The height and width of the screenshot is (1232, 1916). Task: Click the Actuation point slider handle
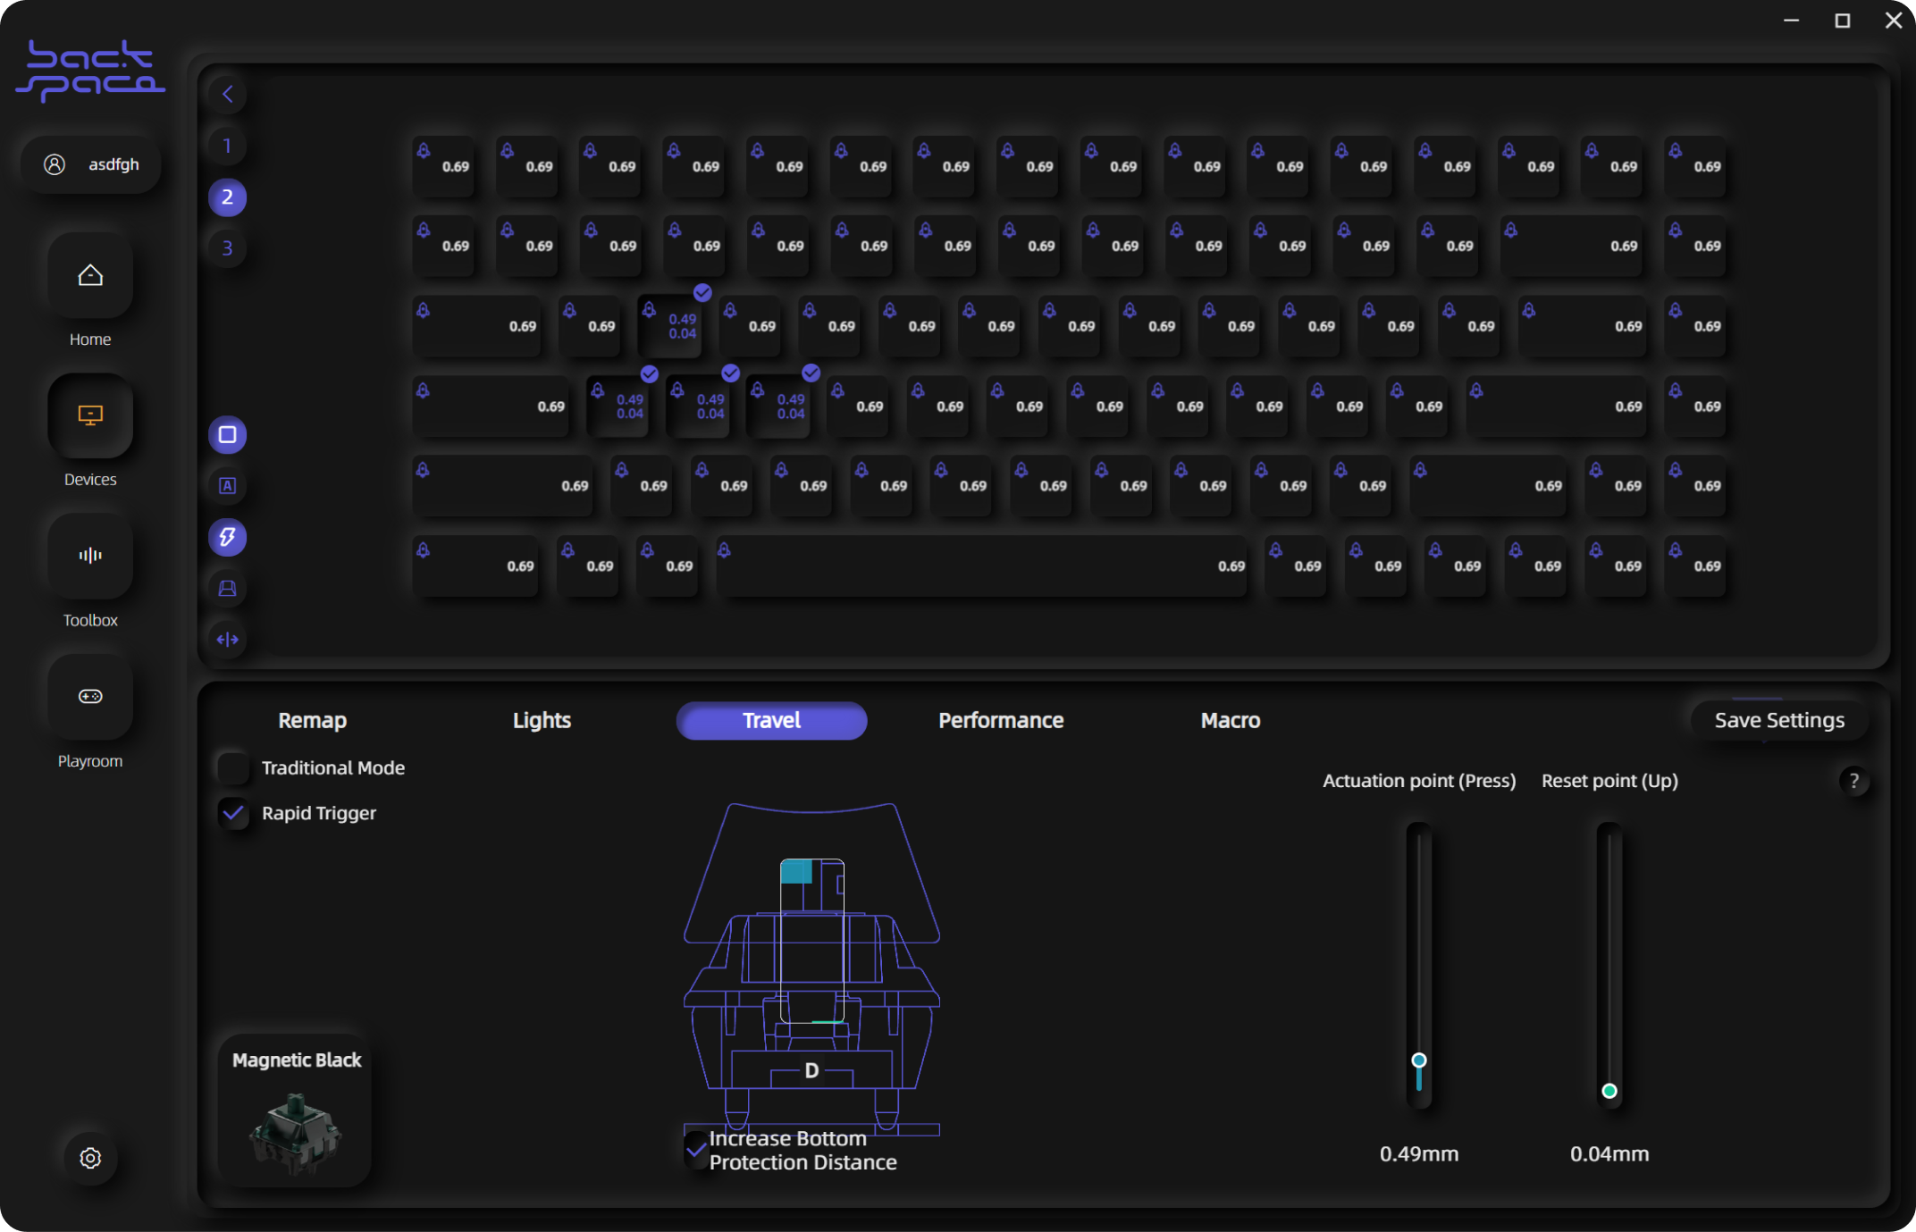pos(1418,1060)
